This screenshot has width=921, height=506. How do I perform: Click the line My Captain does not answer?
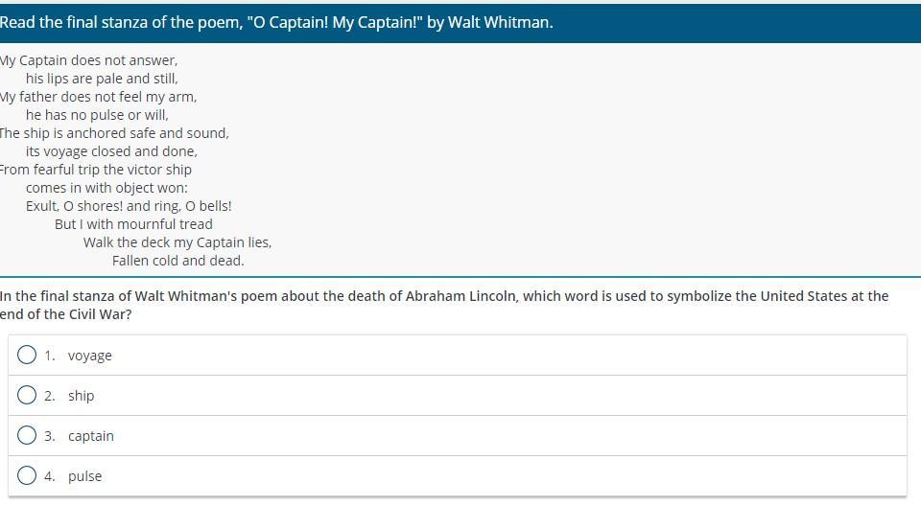(88, 60)
